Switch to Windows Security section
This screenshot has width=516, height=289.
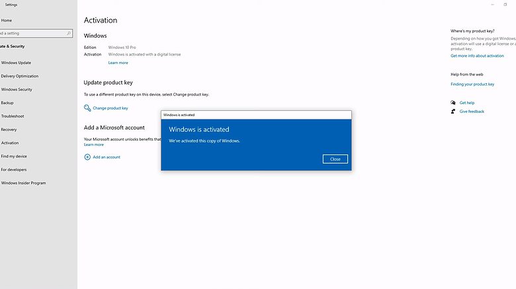pyautogui.click(x=17, y=90)
